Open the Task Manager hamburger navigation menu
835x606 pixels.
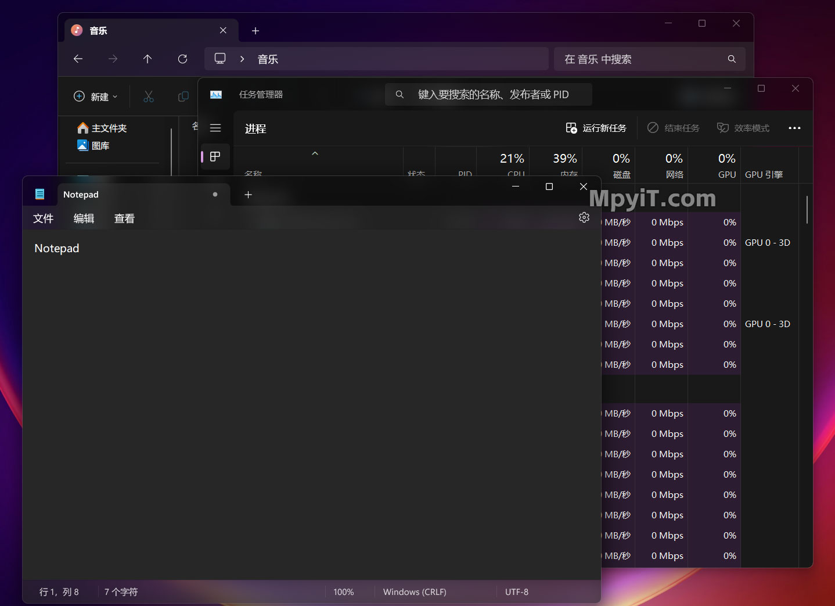point(215,128)
